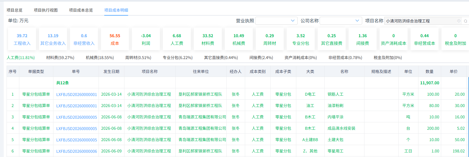Select the 间接费 1.36 card

pos(362,39)
